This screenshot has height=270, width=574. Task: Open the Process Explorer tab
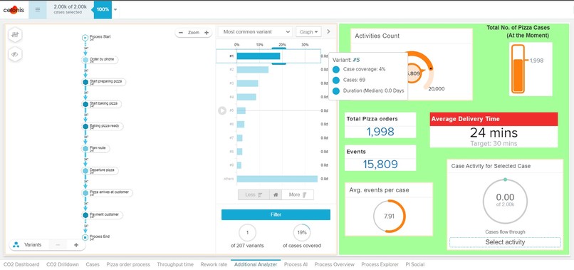pyautogui.click(x=380, y=264)
